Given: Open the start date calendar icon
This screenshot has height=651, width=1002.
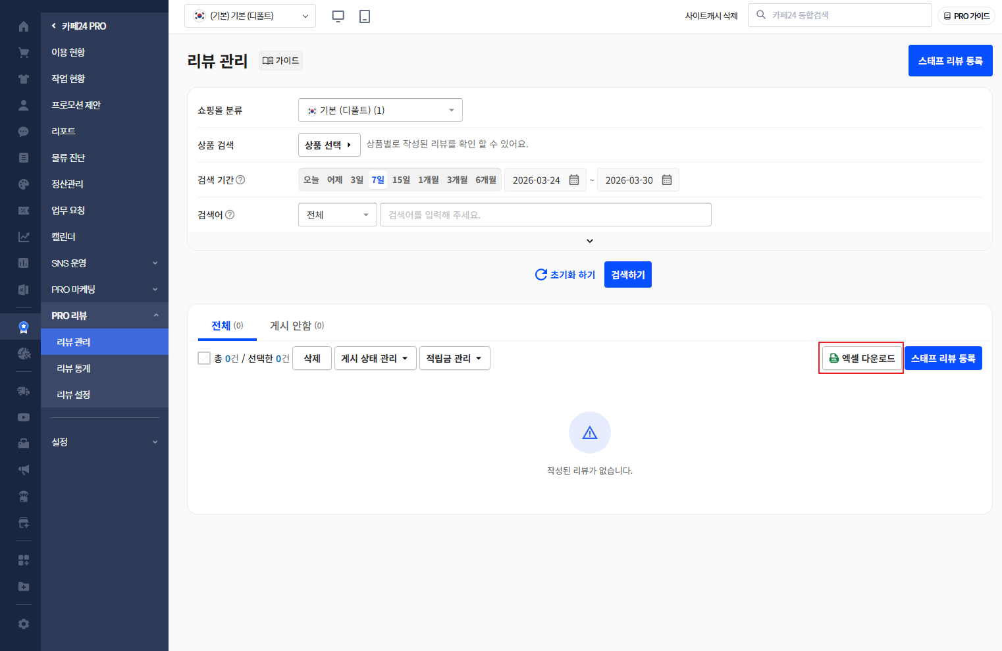Looking at the screenshot, I should click(574, 180).
